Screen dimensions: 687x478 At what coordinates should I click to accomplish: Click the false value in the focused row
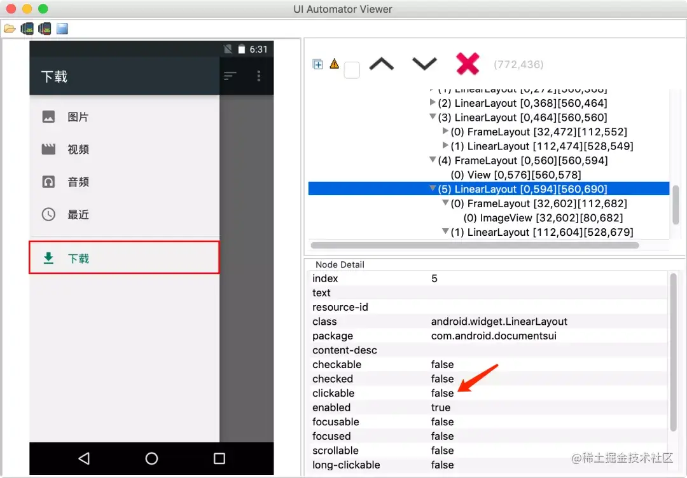[443, 436]
